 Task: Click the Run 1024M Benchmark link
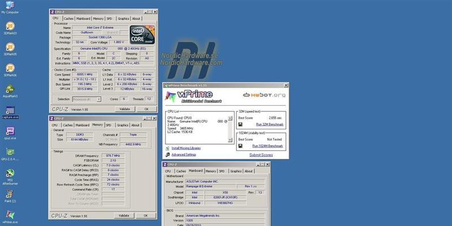[267, 146]
